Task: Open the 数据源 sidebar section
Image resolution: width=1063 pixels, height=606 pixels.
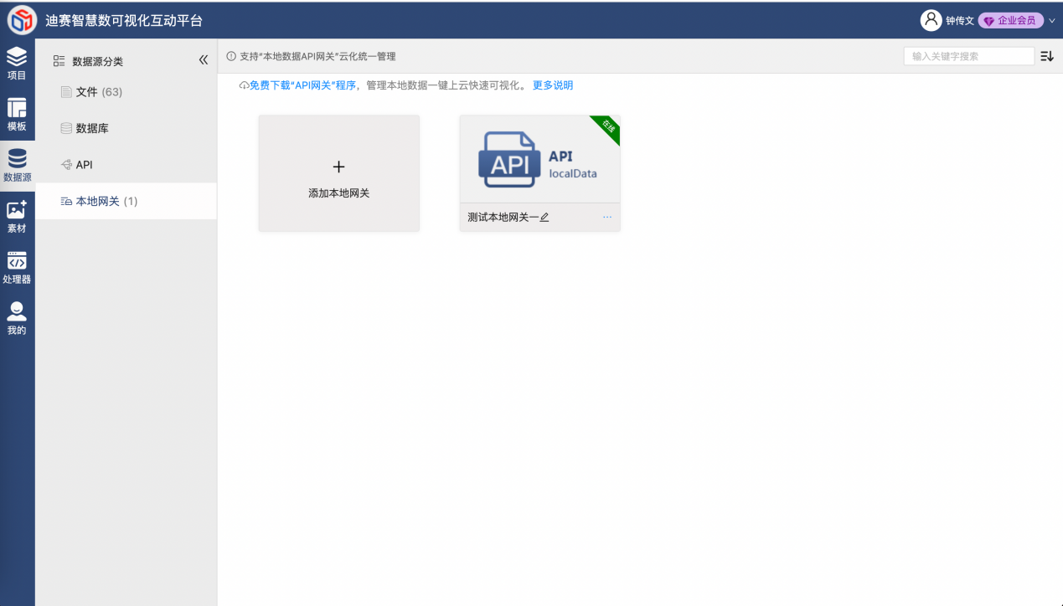Action: (17, 166)
